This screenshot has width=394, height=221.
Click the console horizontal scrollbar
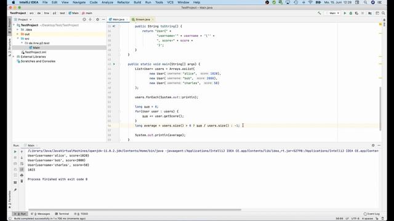(x=135, y=209)
